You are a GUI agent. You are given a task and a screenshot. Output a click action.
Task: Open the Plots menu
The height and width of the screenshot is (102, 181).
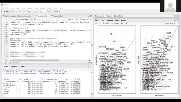tap(23, 8)
